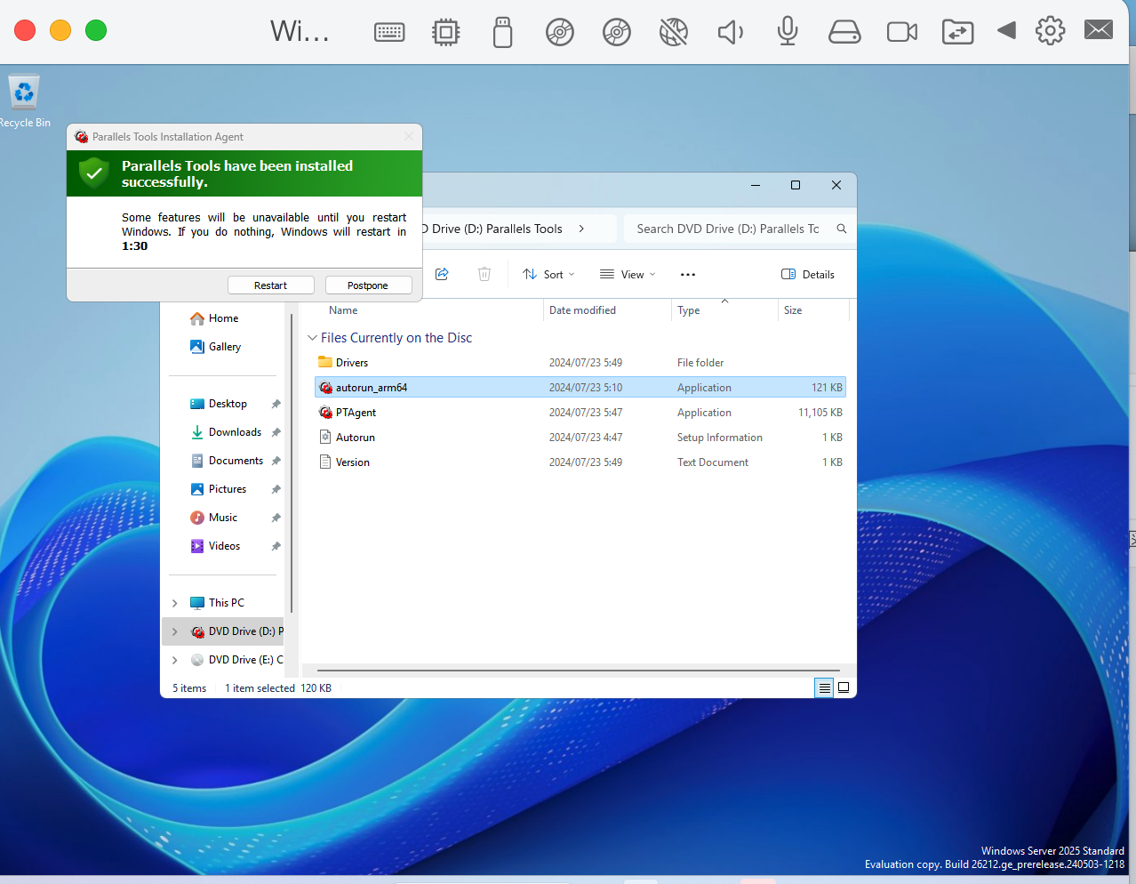Screen dimensions: 1136x884
Task: Click the first CD/DVD disc icon
Action: pos(559,32)
